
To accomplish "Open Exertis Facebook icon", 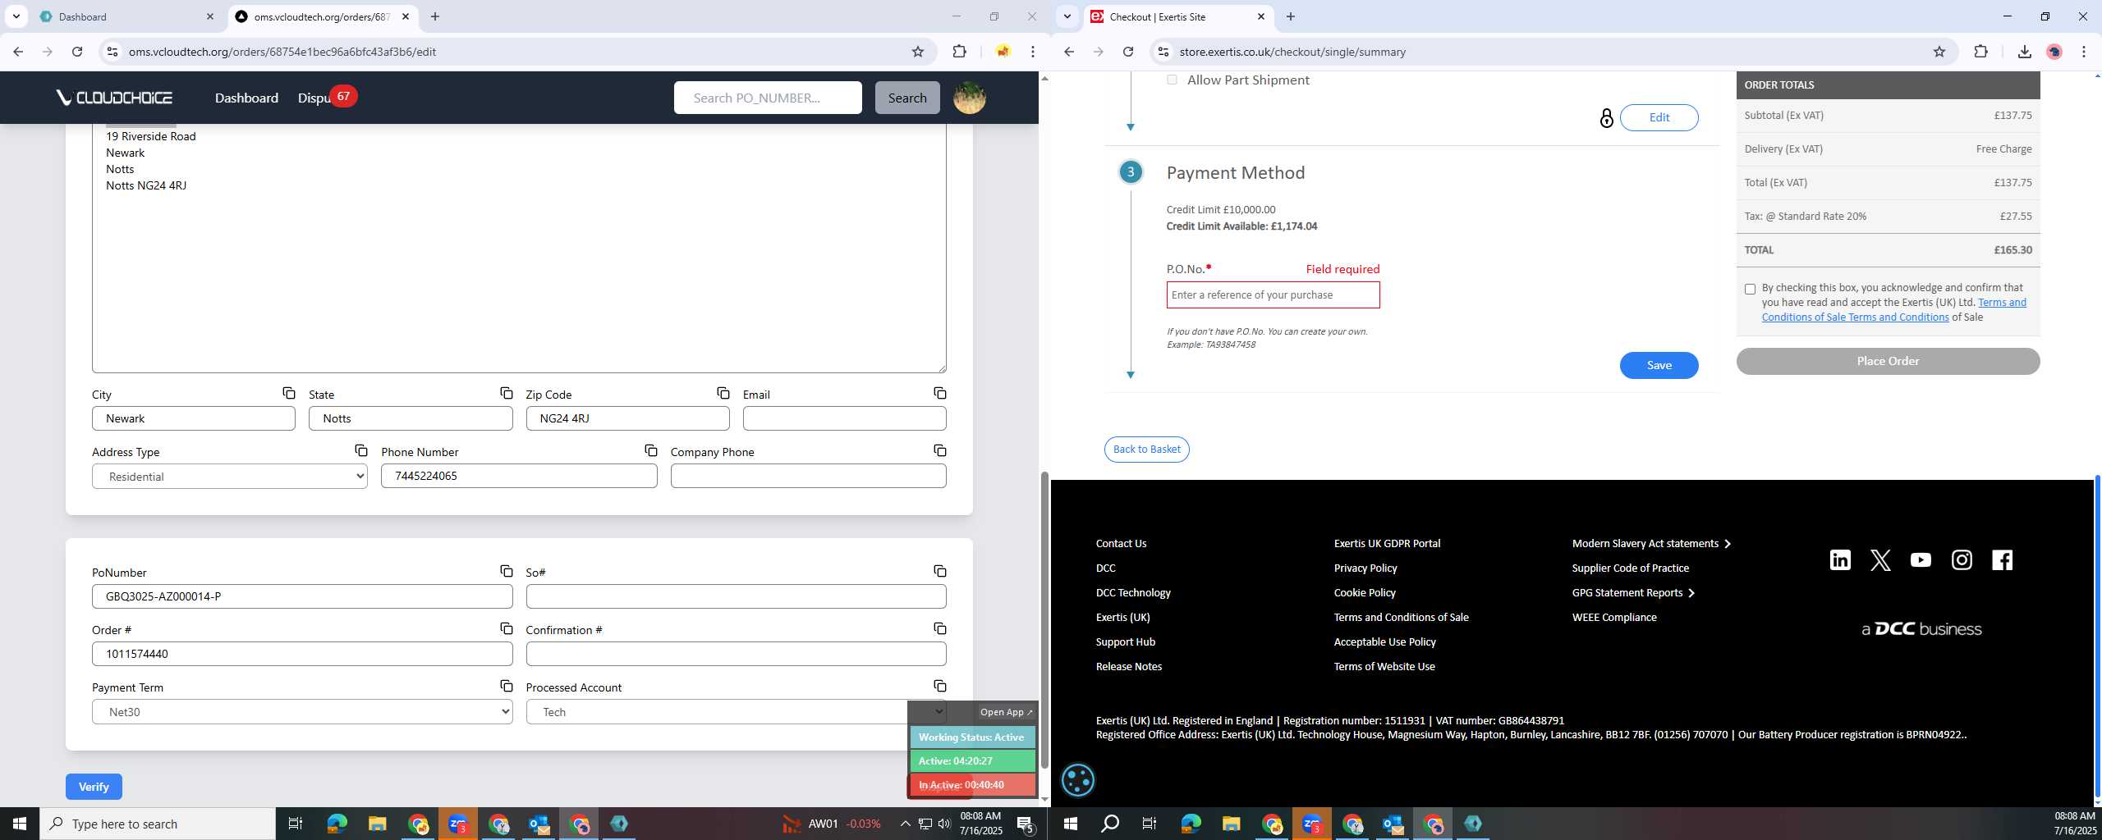I will (x=2002, y=559).
